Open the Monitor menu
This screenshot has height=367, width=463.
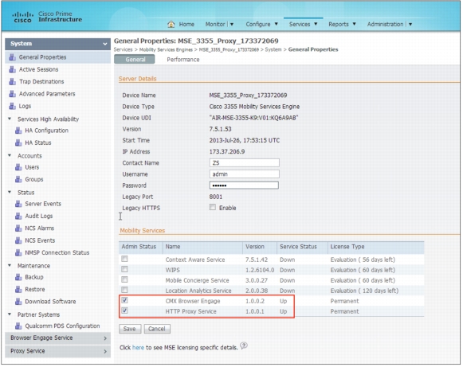pos(215,25)
